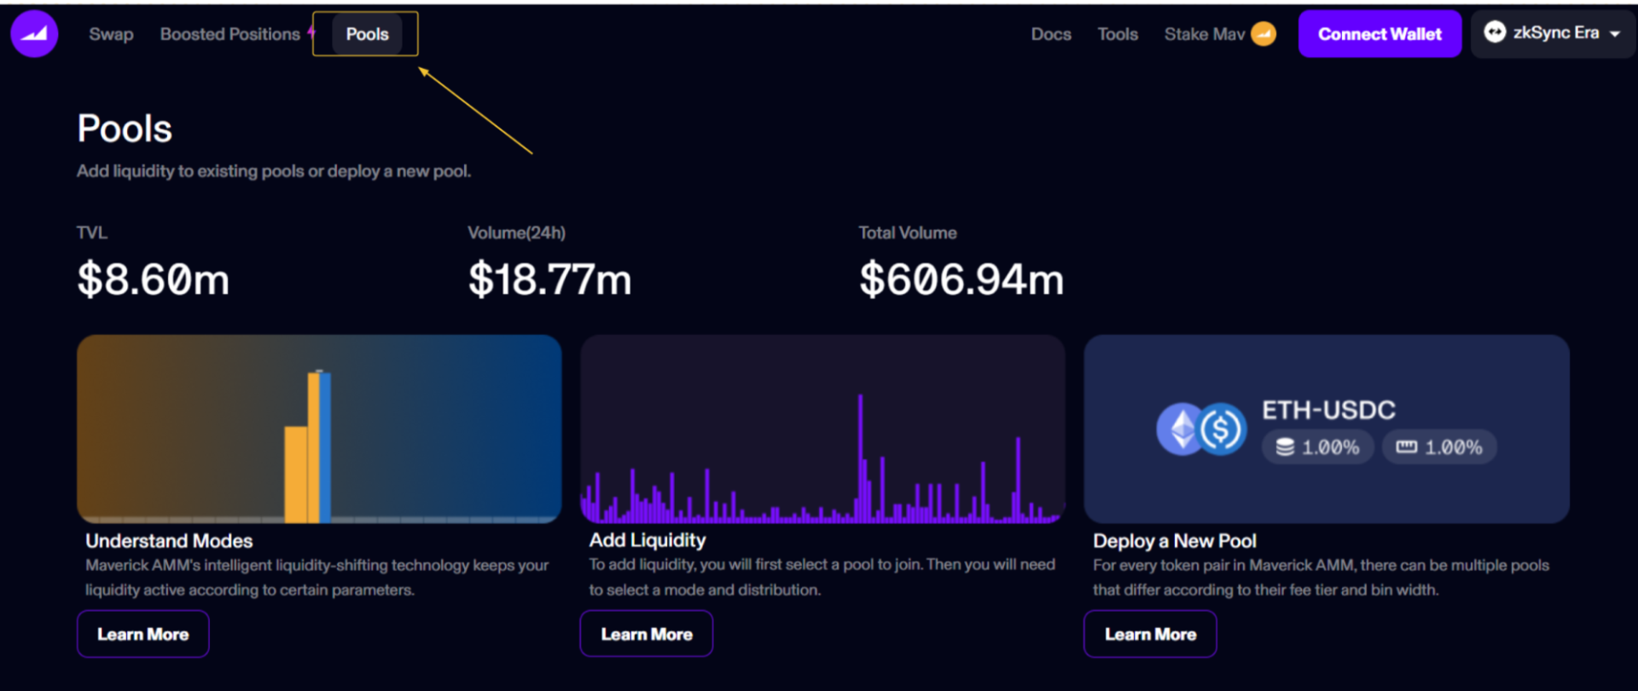Click the 'Add liquidity to existing pools' subtitle
The width and height of the screenshot is (1638, 691).
pyautogui.click(x=274, y=171)
